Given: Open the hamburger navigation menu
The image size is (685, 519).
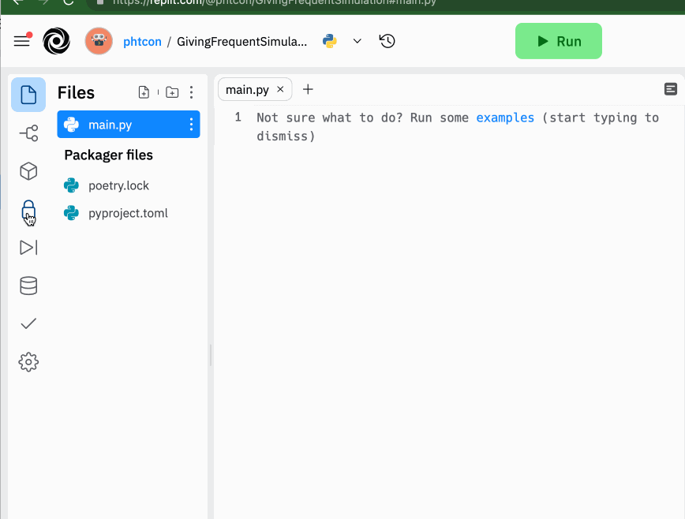Looking at the screenshot, I should tap(22, 41).
